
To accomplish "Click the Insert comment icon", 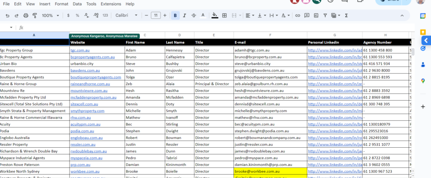I will click(x=307, y=15).
